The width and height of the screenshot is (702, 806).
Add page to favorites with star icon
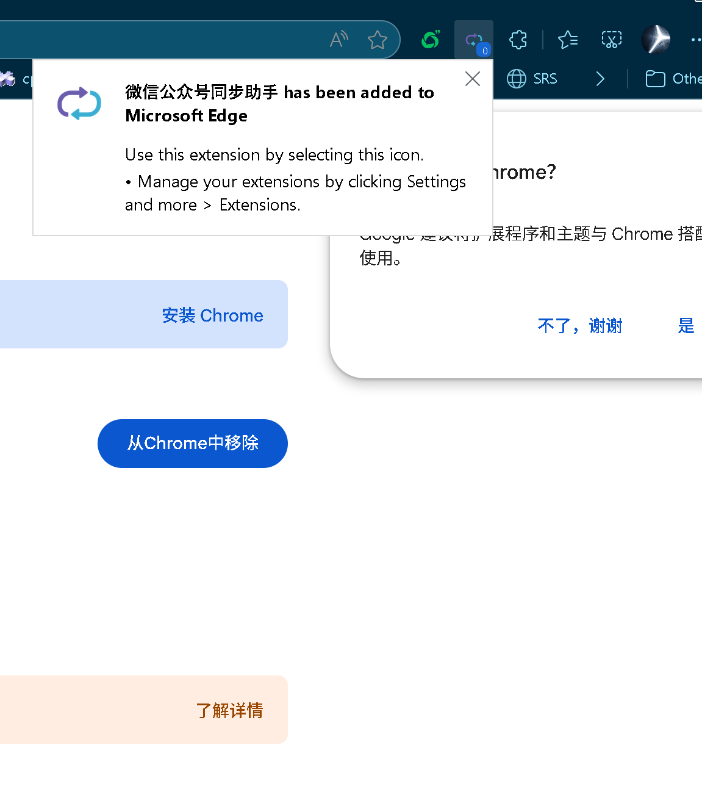click(378, 40)
